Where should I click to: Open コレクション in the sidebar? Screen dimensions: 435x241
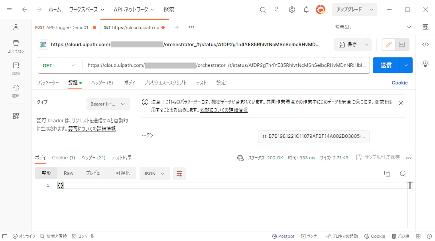coord(16,47)
